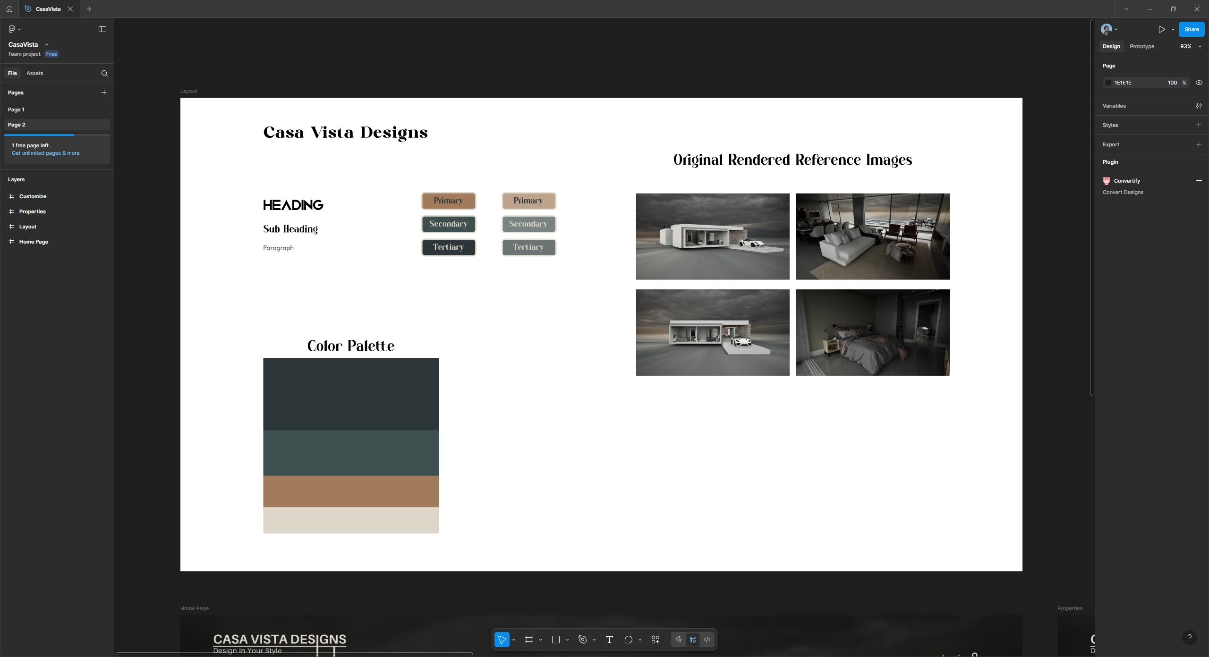Viewport: 1209px width, 657px height.
Task: Open the Figma main menu dropdown
Action: coord(14,29)
